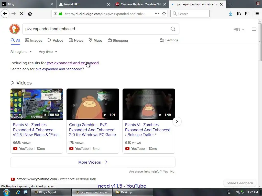Open 'Release Trailer' video title link
Viewport: 262px width, 196px height.
(148, 130)
